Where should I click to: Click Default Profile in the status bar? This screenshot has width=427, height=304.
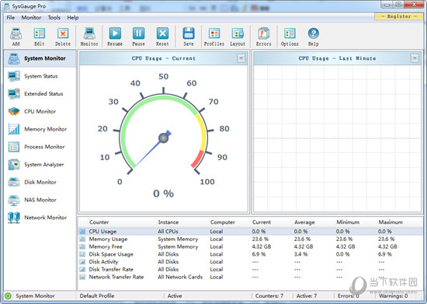coord(97,295)
